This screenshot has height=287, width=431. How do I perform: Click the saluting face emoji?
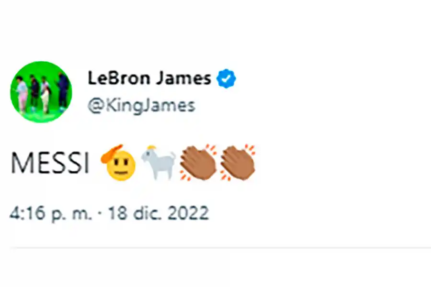click(118, 164)
